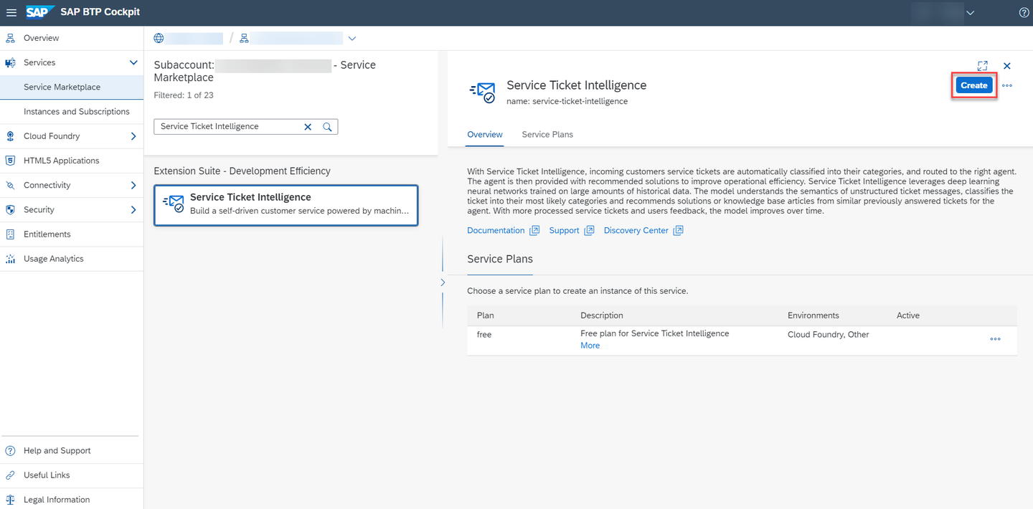This screenshot has height=509, width=1033.
Task: Click the SAP logo
Action: (41, 12)
